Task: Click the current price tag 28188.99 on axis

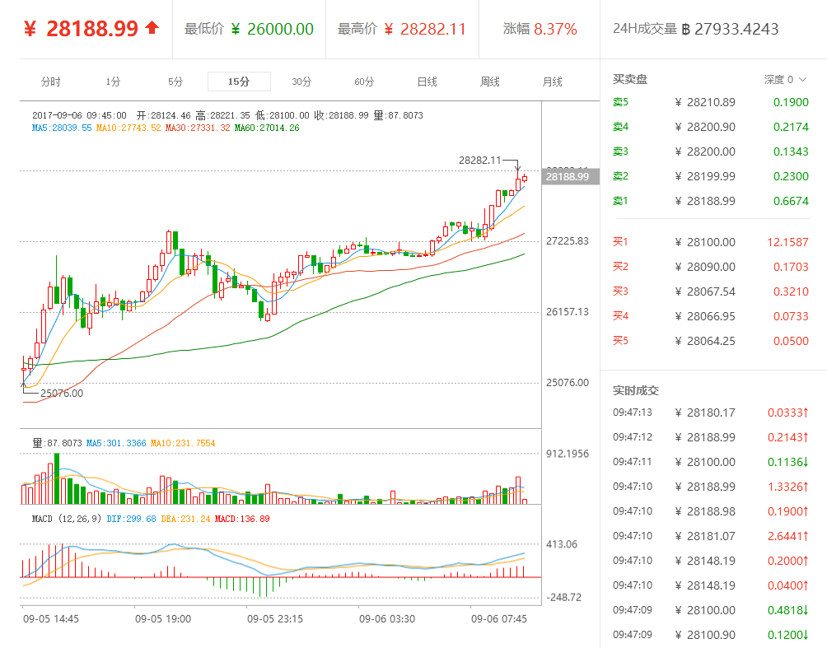Action: pyautogui.click(x=571, y=177)
